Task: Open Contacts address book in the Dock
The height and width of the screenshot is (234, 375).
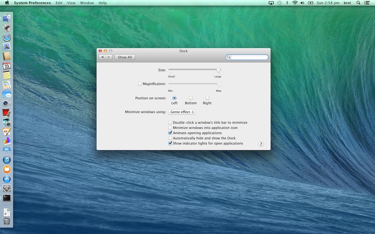Action: click(7, 56)
